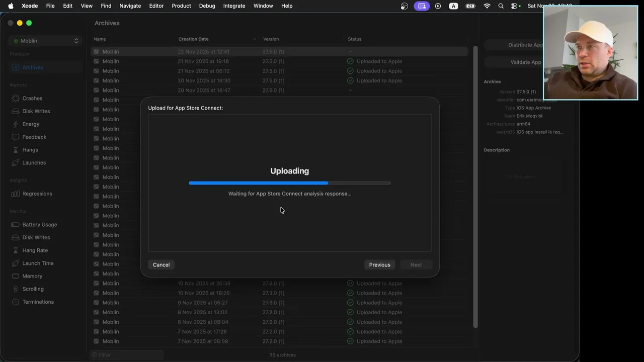Select archive from 10 Nov 2025 at 20:38
The image size is (644, 362).
tap(279, 284)
